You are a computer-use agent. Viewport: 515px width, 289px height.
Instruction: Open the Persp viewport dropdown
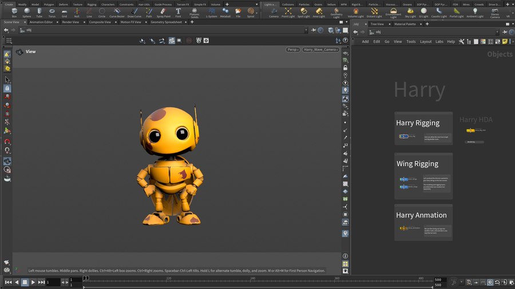pyautogui.click(x=293, y=50)
